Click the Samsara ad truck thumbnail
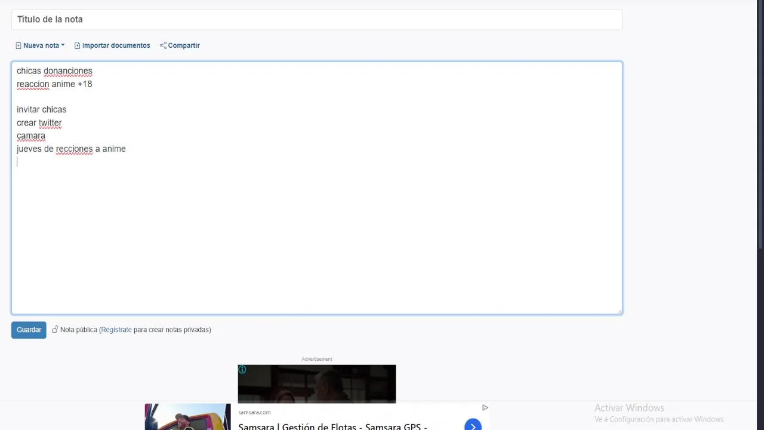This screenshot has height=430, width=764. tap(187, 417)
